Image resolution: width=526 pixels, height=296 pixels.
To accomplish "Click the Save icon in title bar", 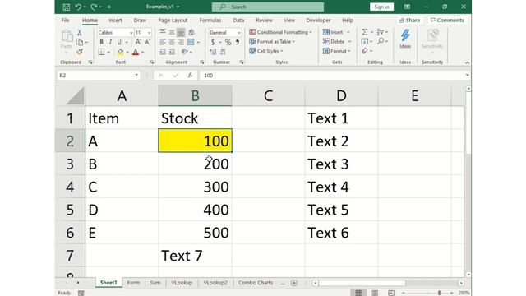I will (67, 7).
